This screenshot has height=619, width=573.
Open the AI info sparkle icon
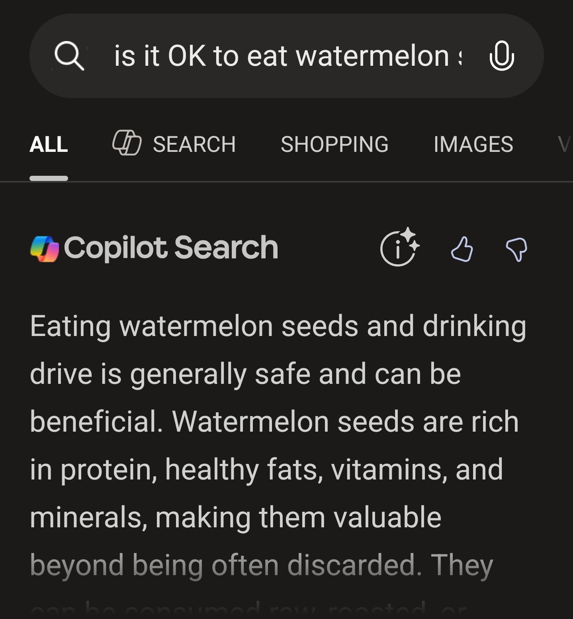coord(399,248)
